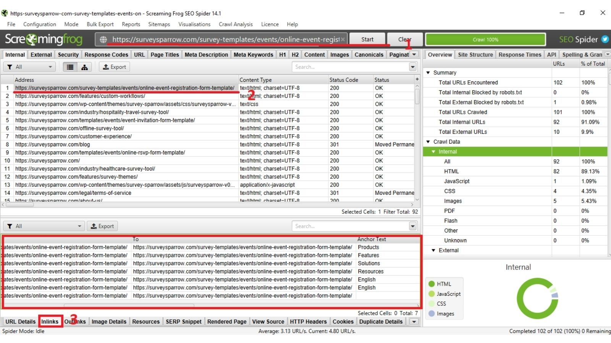Collapse the Internal tree node
Image resolution: width=611 pixels, height=343 pixels.
(433, 152)
